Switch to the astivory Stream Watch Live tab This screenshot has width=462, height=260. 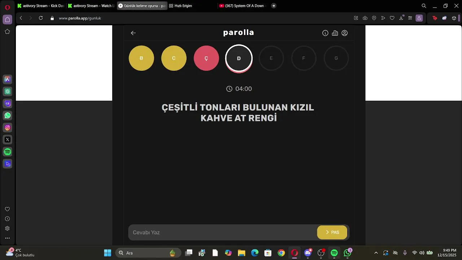(x=91, y=6)
